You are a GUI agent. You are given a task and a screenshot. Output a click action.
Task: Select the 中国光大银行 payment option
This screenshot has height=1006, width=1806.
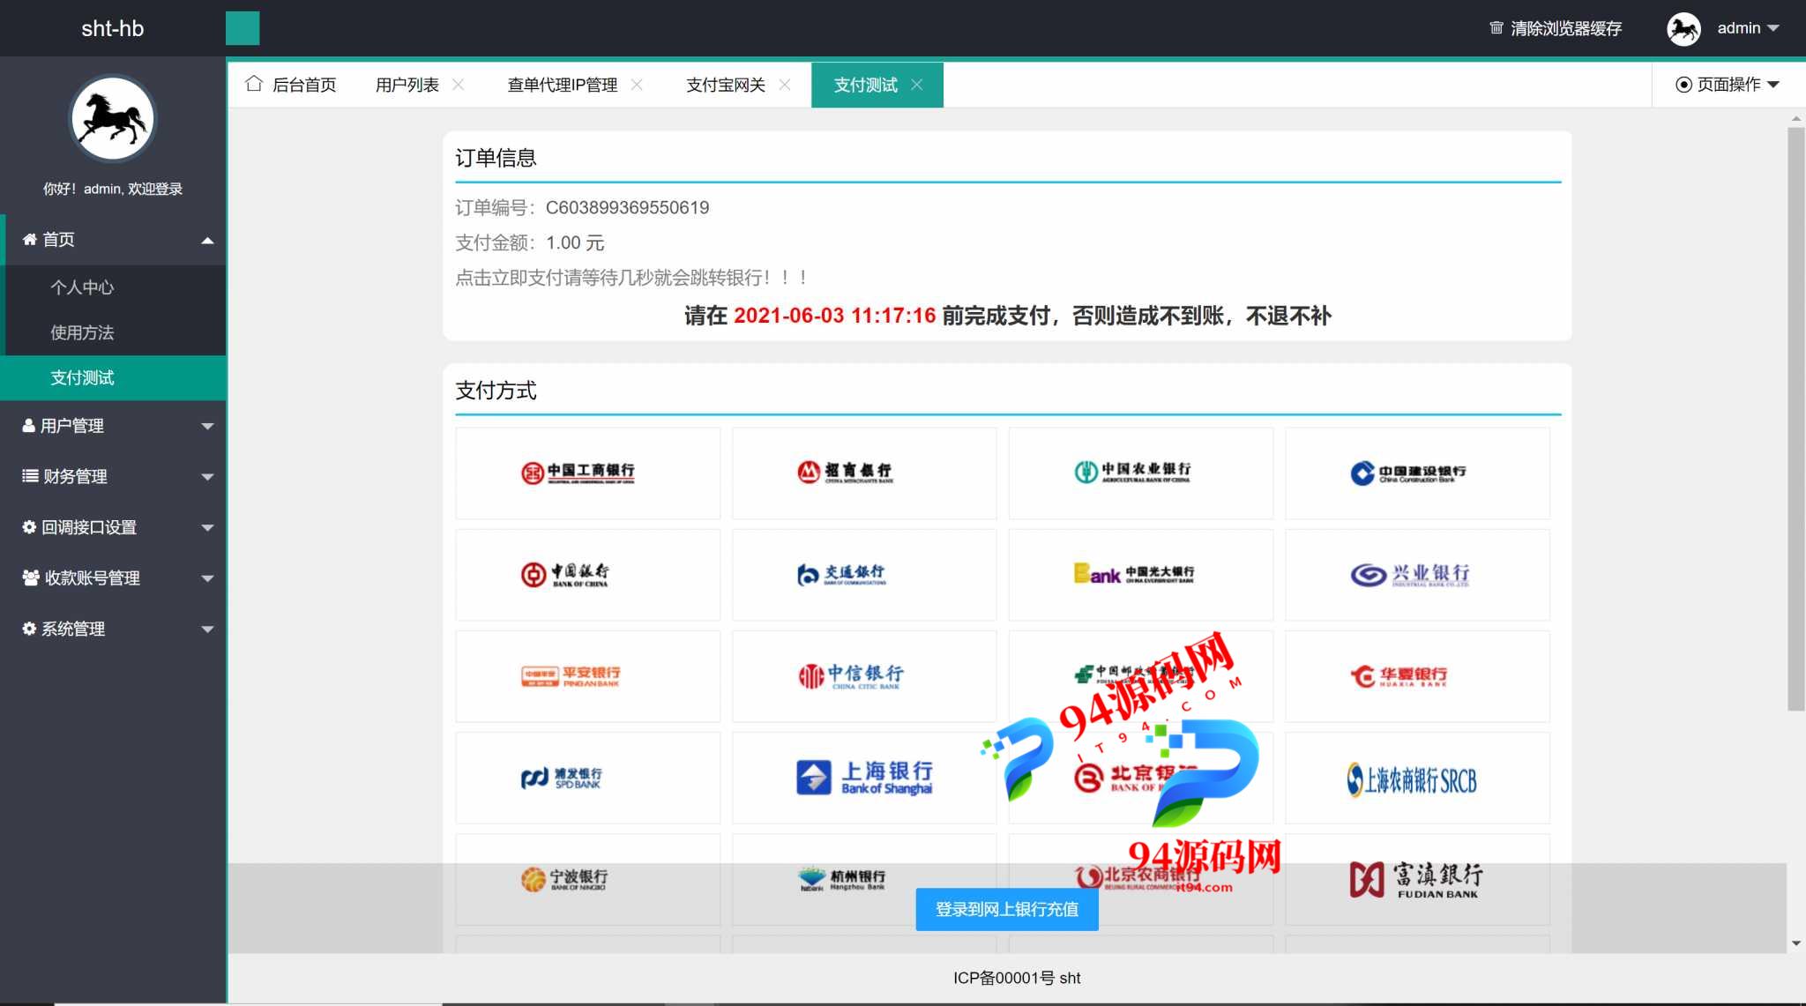coord(1141,575)
